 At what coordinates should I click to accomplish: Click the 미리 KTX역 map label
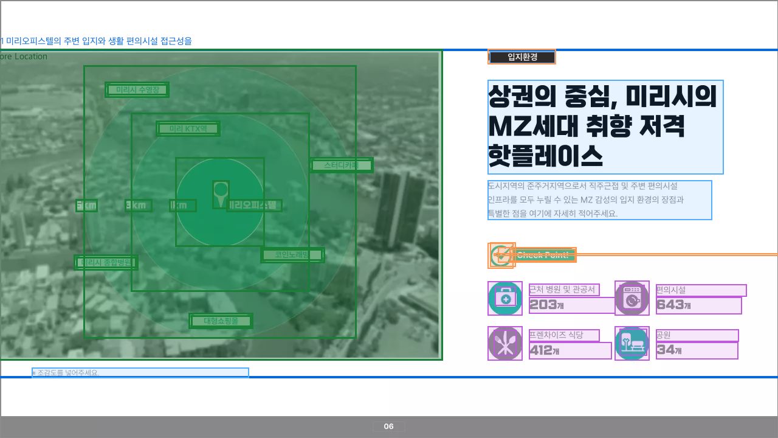[x=188, y=128]
